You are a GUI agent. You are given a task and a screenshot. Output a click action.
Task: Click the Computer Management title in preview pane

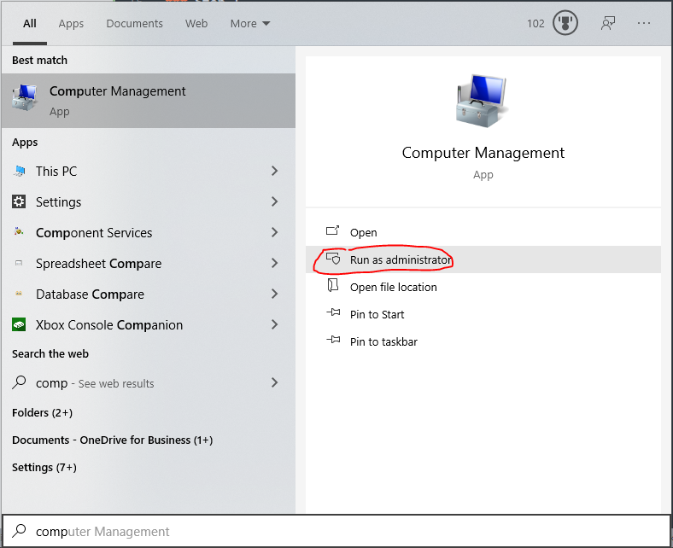(x=483, y=153)
